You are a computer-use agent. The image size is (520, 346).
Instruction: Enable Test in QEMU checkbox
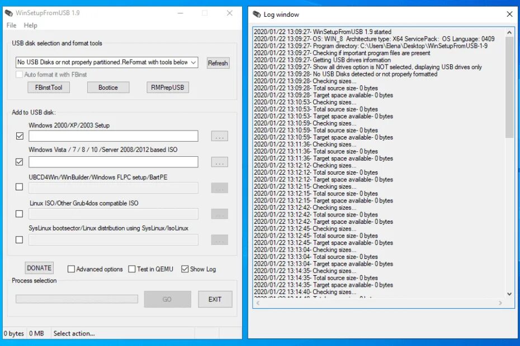pos(131,269)
